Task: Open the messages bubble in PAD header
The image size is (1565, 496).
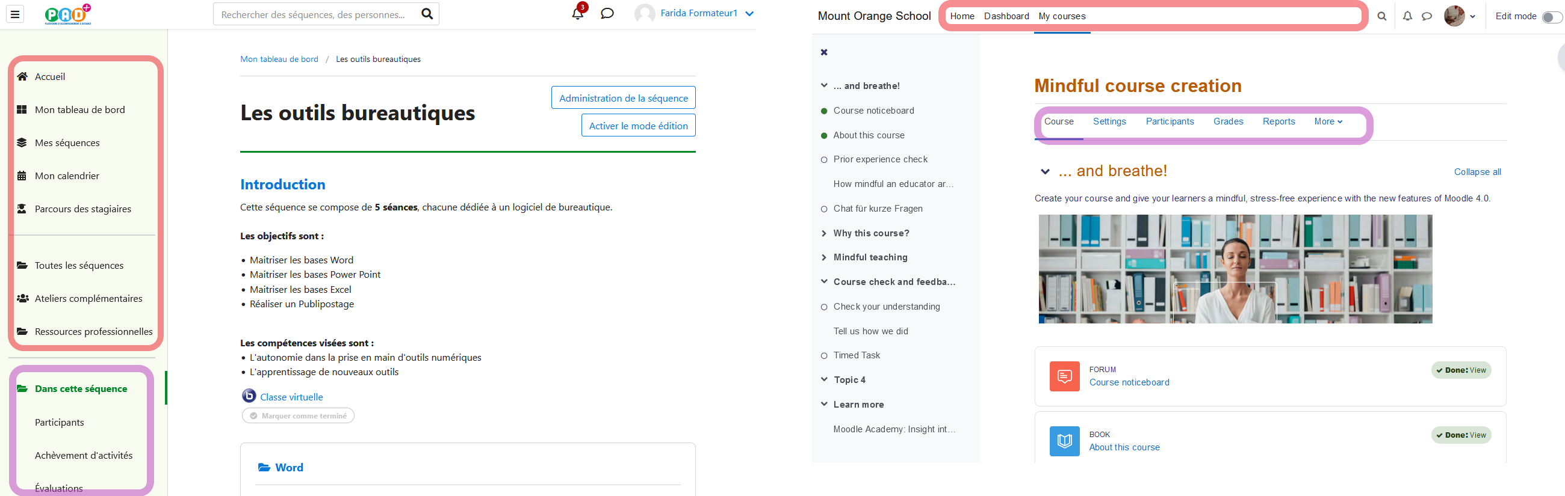Action: tap(607, 13)
